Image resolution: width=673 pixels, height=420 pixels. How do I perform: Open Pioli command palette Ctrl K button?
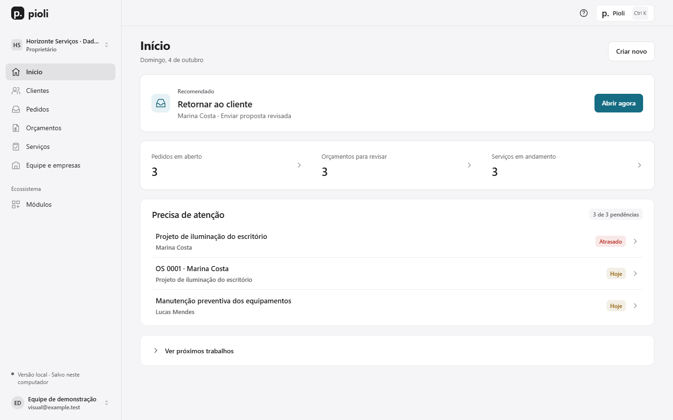click(x=625, y=13)
